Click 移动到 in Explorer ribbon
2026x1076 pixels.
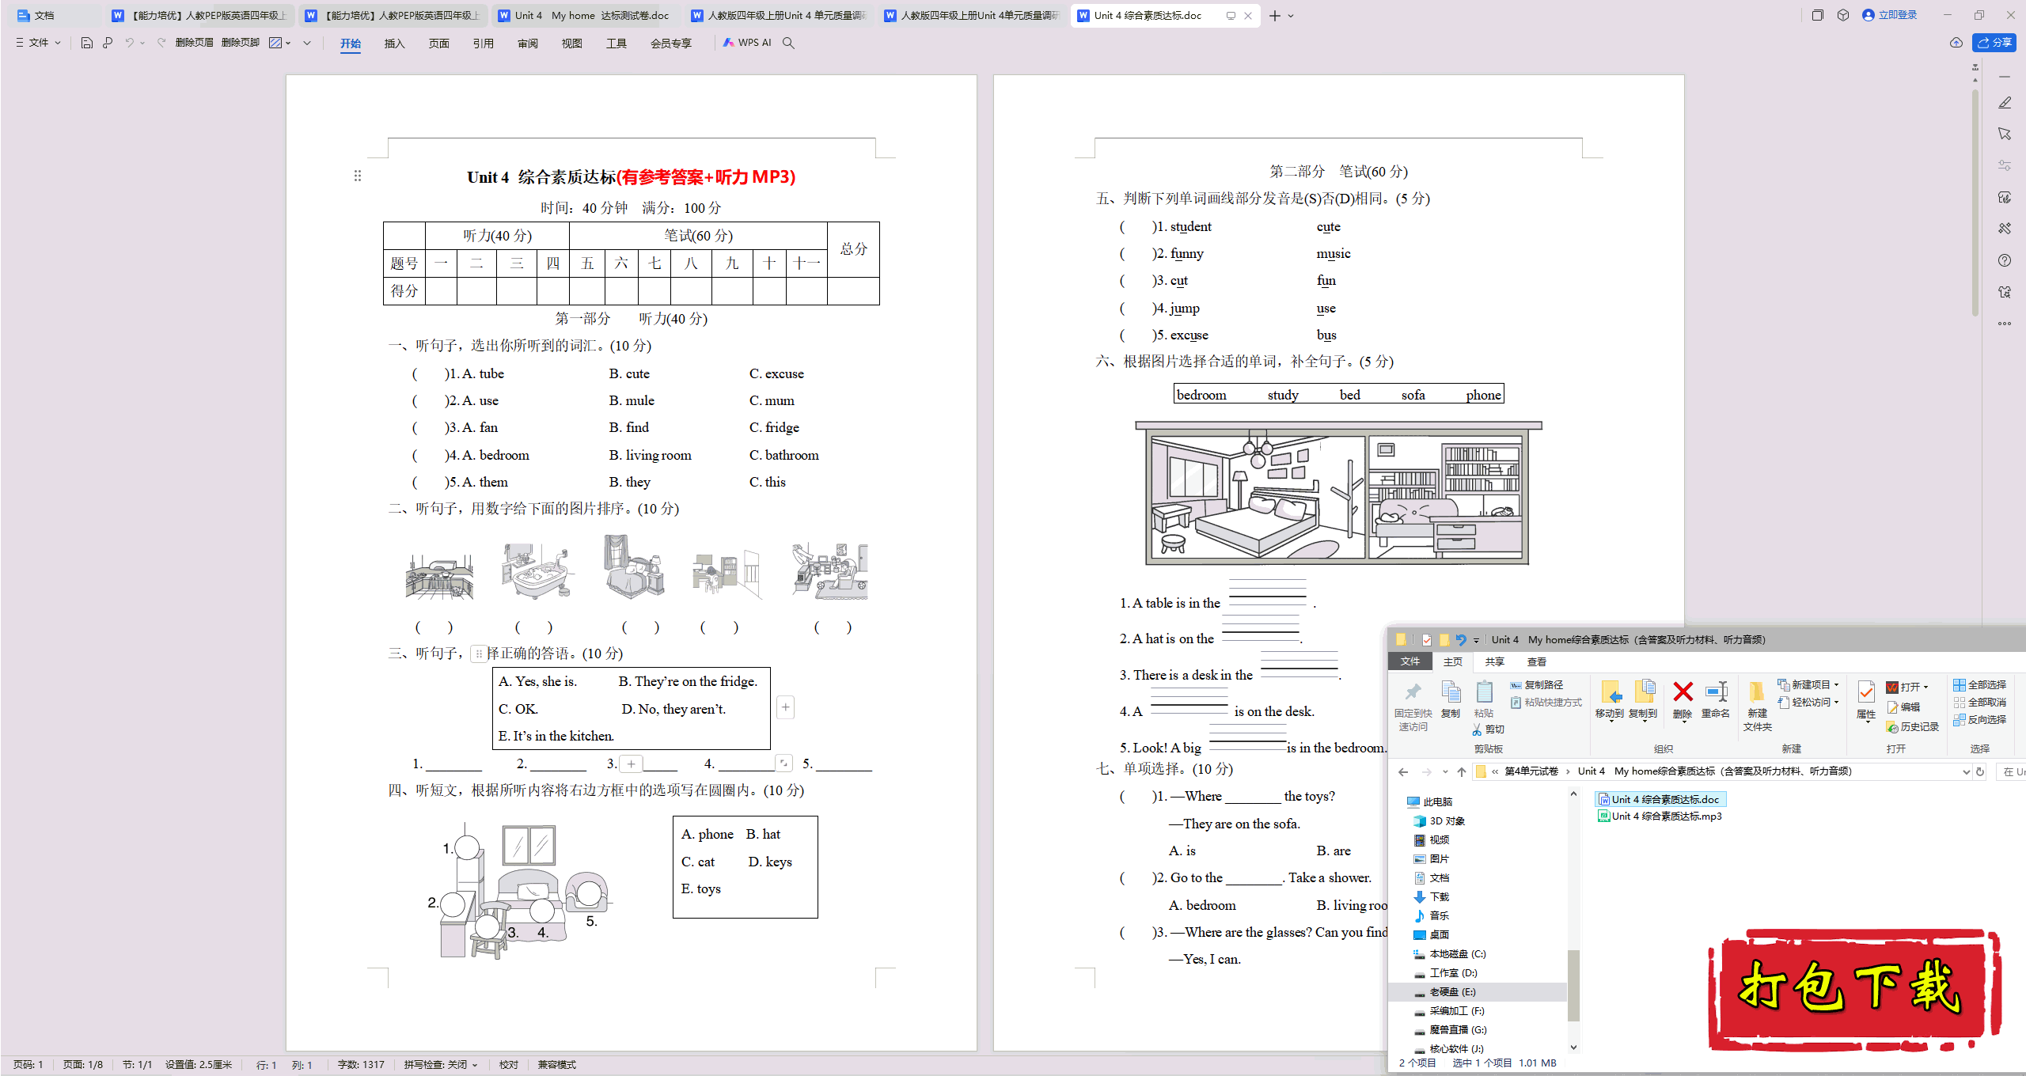tap(1609, 699)
